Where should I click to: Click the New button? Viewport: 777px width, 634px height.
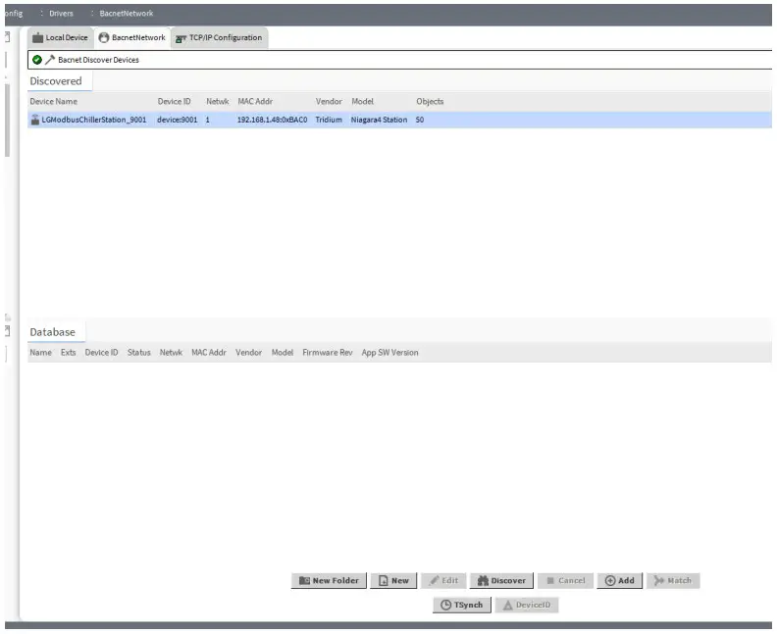(x=394, y=580)
